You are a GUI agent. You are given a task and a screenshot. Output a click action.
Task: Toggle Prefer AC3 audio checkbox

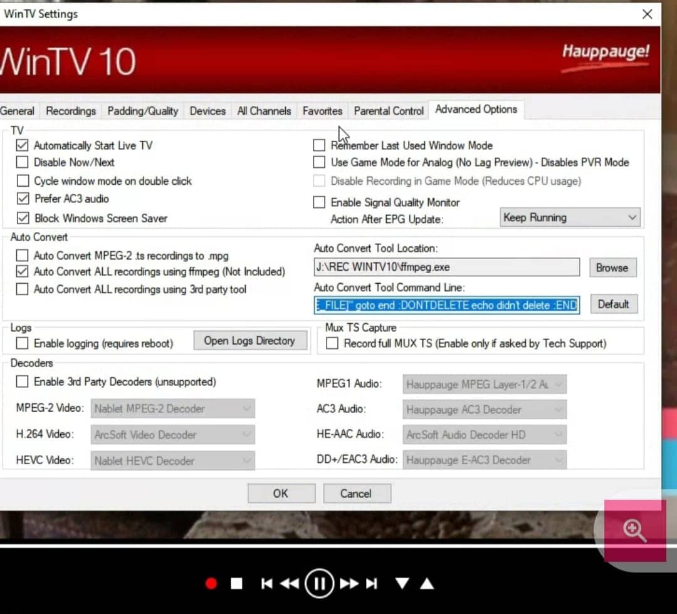(x=23, y=199)
